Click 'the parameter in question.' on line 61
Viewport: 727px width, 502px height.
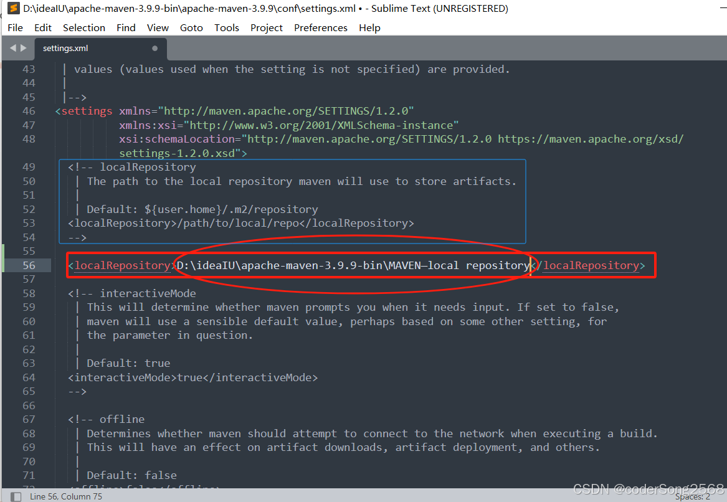click(169, 336)
